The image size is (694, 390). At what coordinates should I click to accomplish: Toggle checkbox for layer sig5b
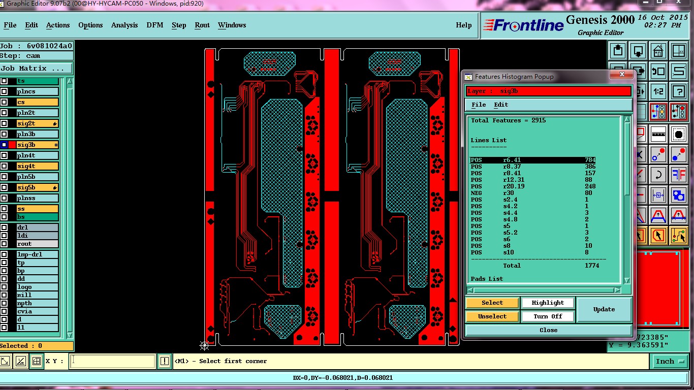tap(4, 187)
